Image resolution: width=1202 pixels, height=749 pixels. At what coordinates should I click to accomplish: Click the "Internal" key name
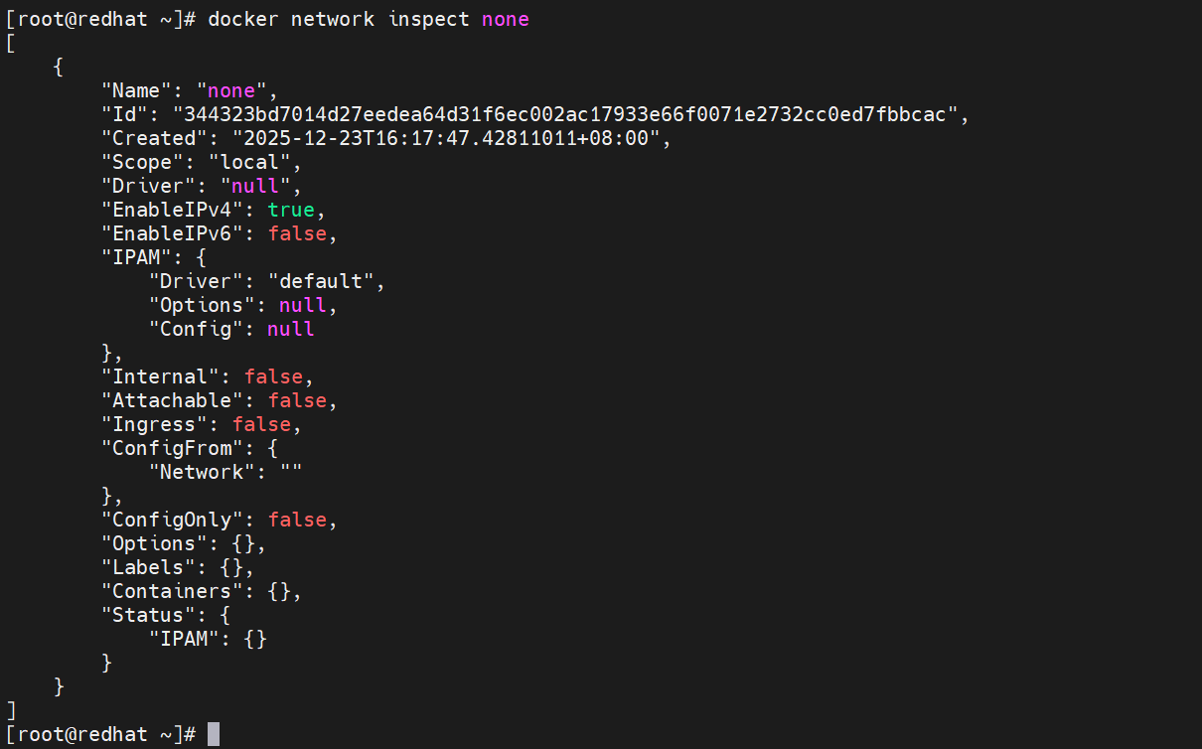(x=160, y=376)
